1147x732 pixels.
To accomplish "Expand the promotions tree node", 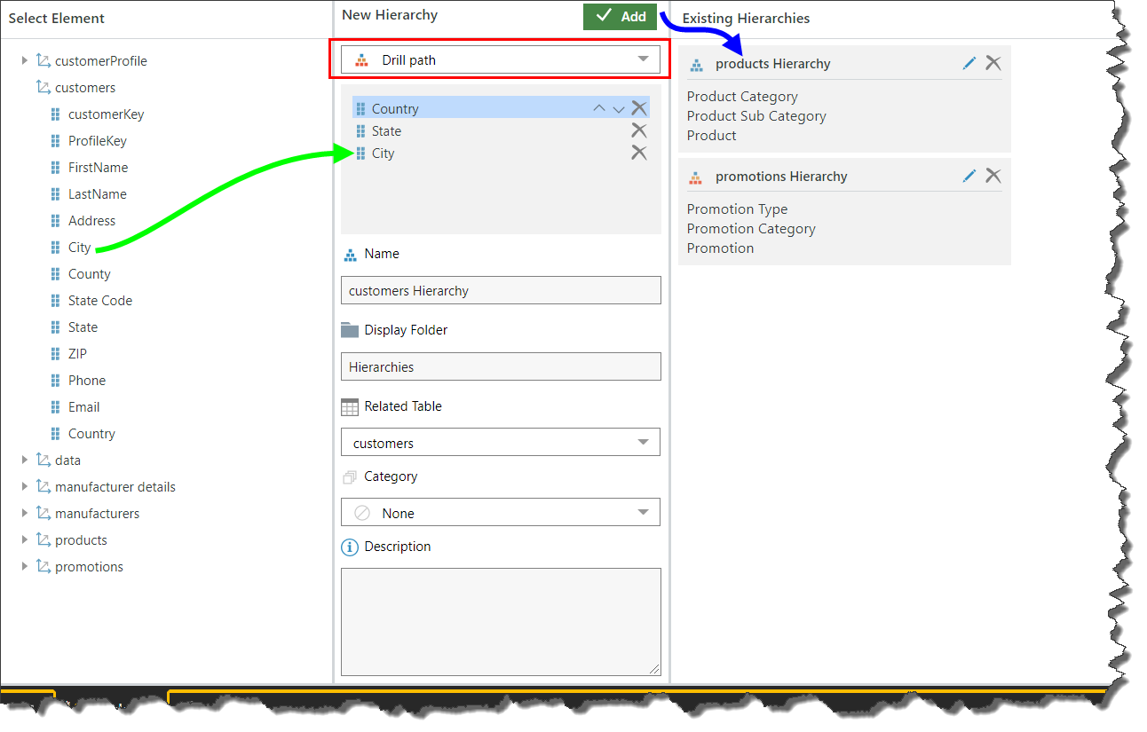I will point(25,567).
